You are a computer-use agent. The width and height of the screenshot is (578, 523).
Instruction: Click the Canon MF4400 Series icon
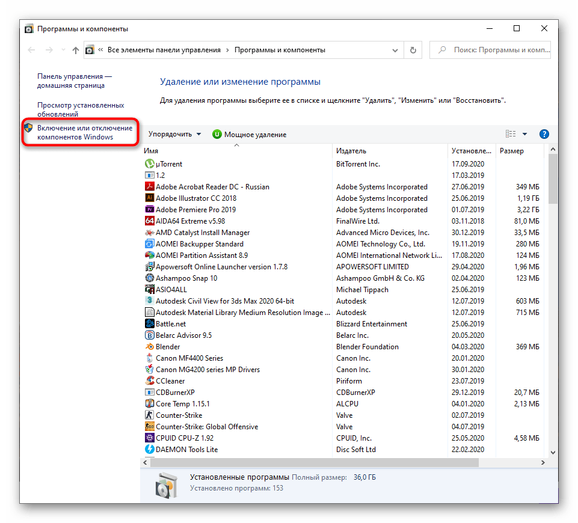coord(149,358)
